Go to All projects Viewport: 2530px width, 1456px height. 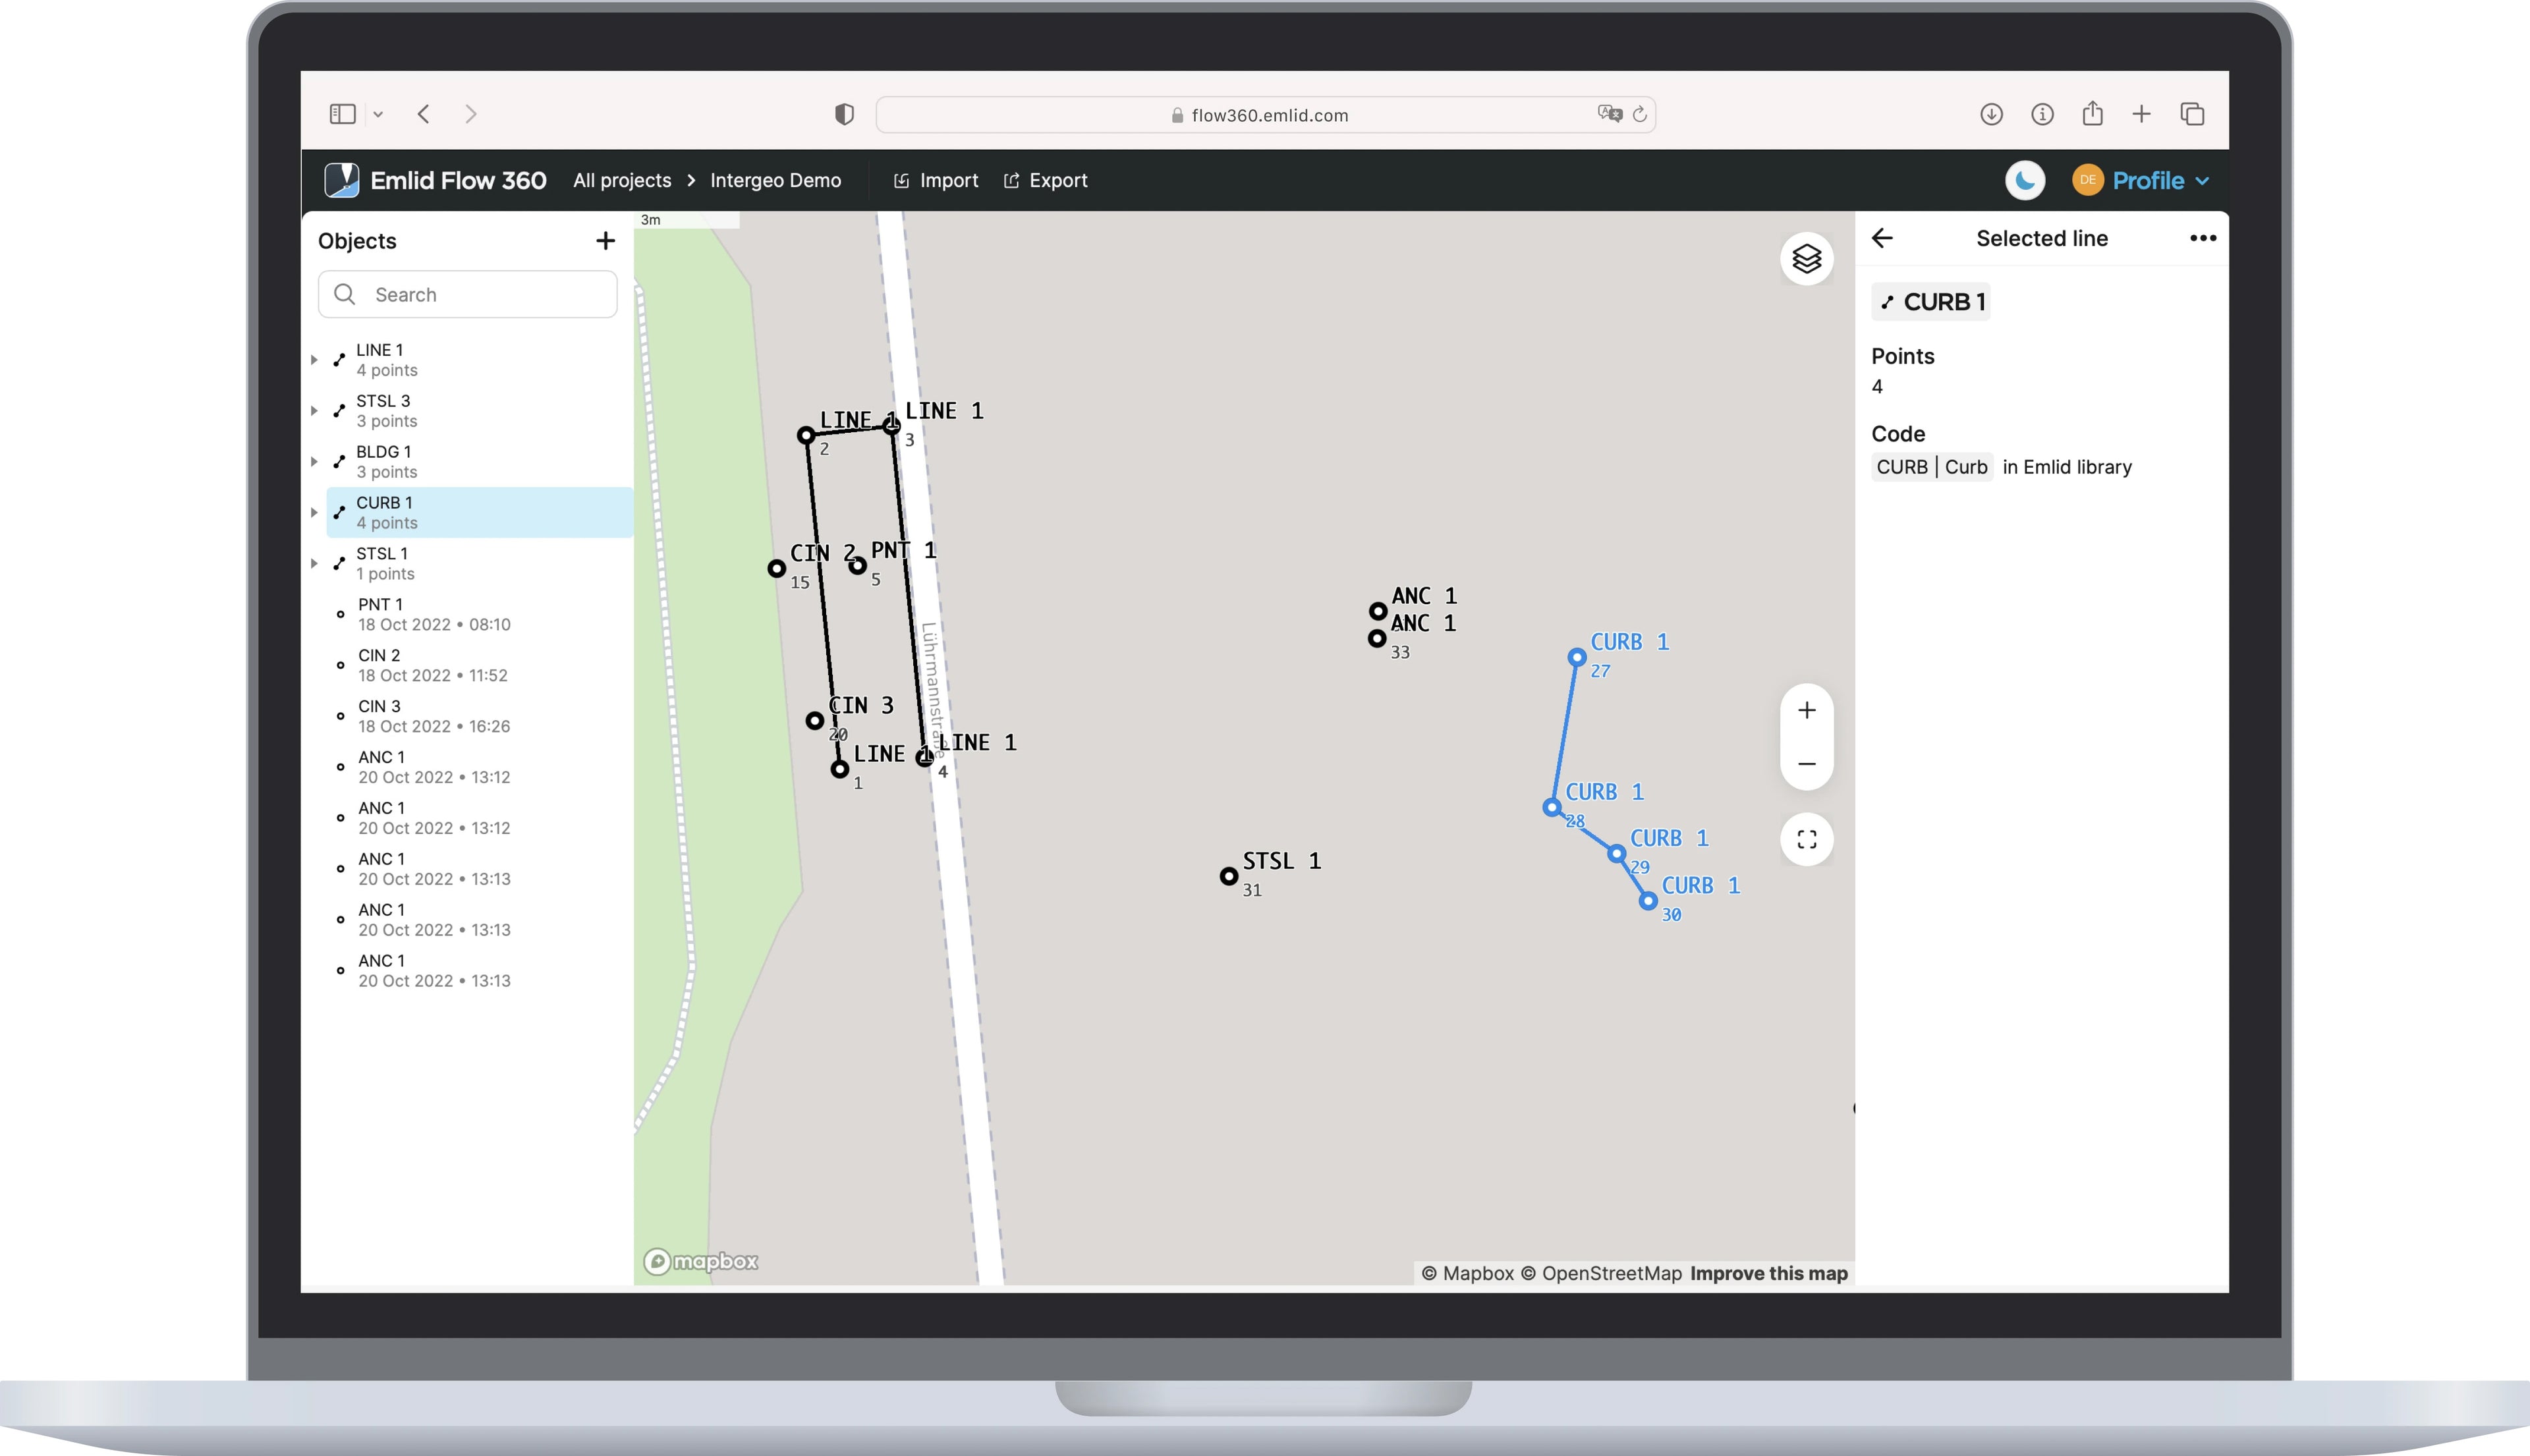click(622, 181)
